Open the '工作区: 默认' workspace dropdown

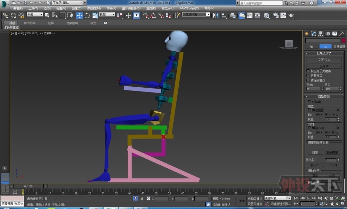coord(67,3)
